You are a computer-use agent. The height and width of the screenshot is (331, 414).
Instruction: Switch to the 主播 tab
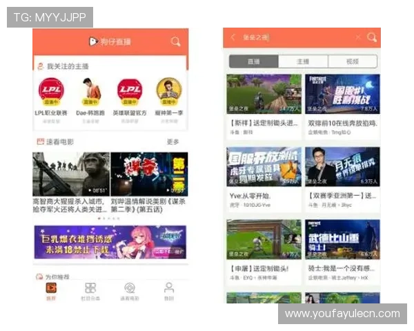tap(303, 61)
